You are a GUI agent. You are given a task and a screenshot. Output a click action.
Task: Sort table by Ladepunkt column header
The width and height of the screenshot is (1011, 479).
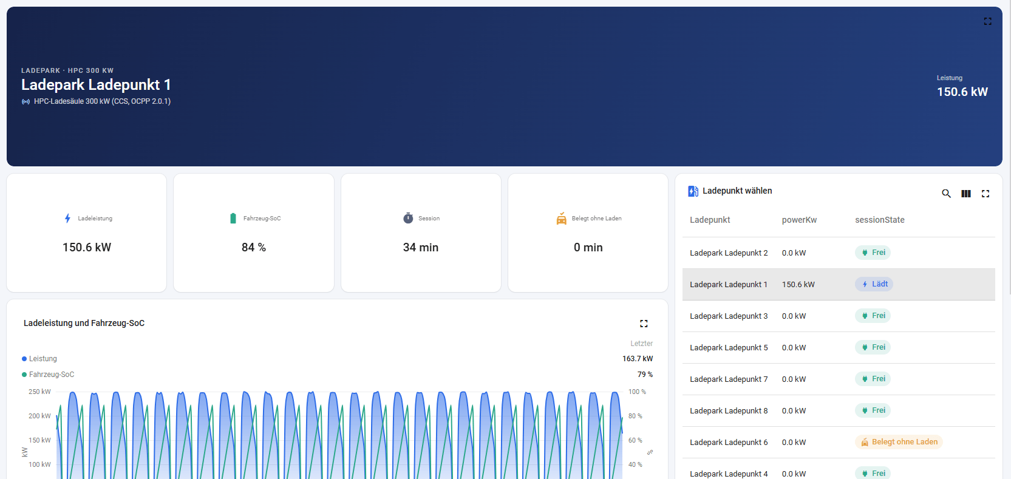(710, 220)
